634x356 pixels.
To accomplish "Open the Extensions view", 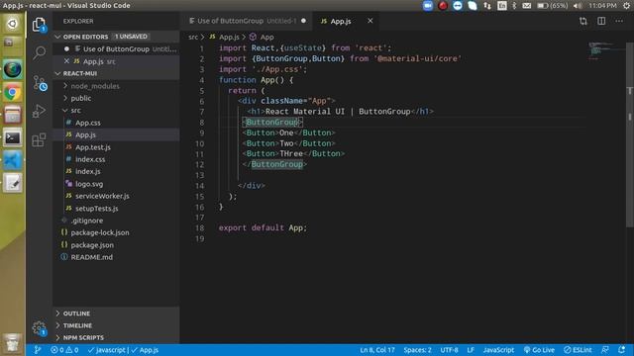I will coord(39,139).
